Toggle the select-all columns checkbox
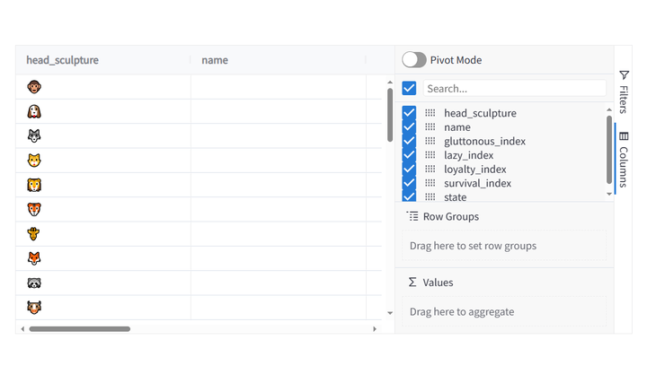 pyautogui.click(x=409, y=88)
